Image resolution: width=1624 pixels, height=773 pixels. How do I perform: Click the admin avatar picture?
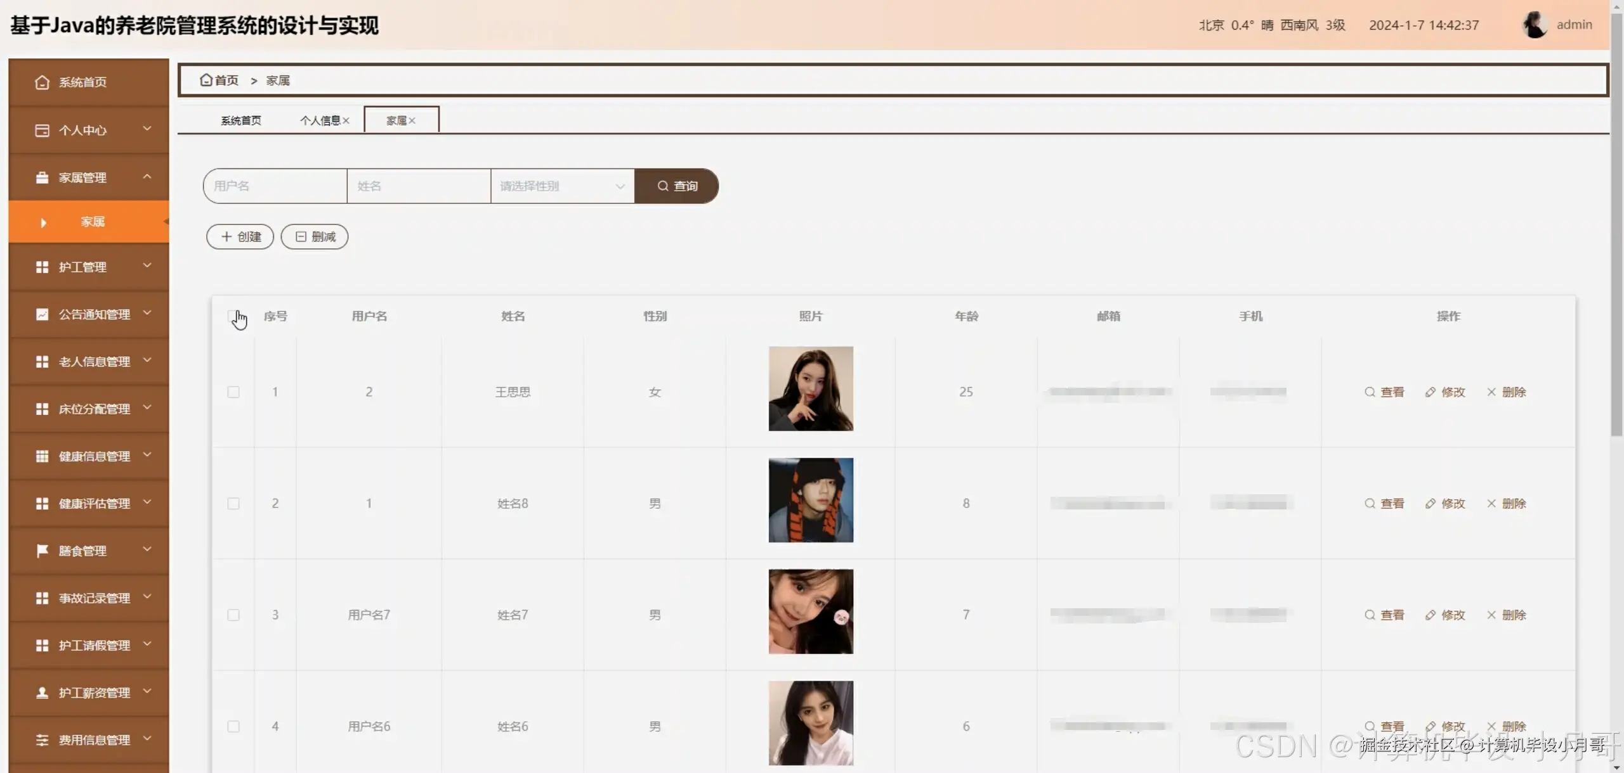(1535, 25)
